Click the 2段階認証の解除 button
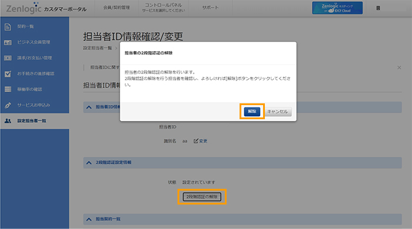This screenshot has height=229, width=412. click(202, 197)
